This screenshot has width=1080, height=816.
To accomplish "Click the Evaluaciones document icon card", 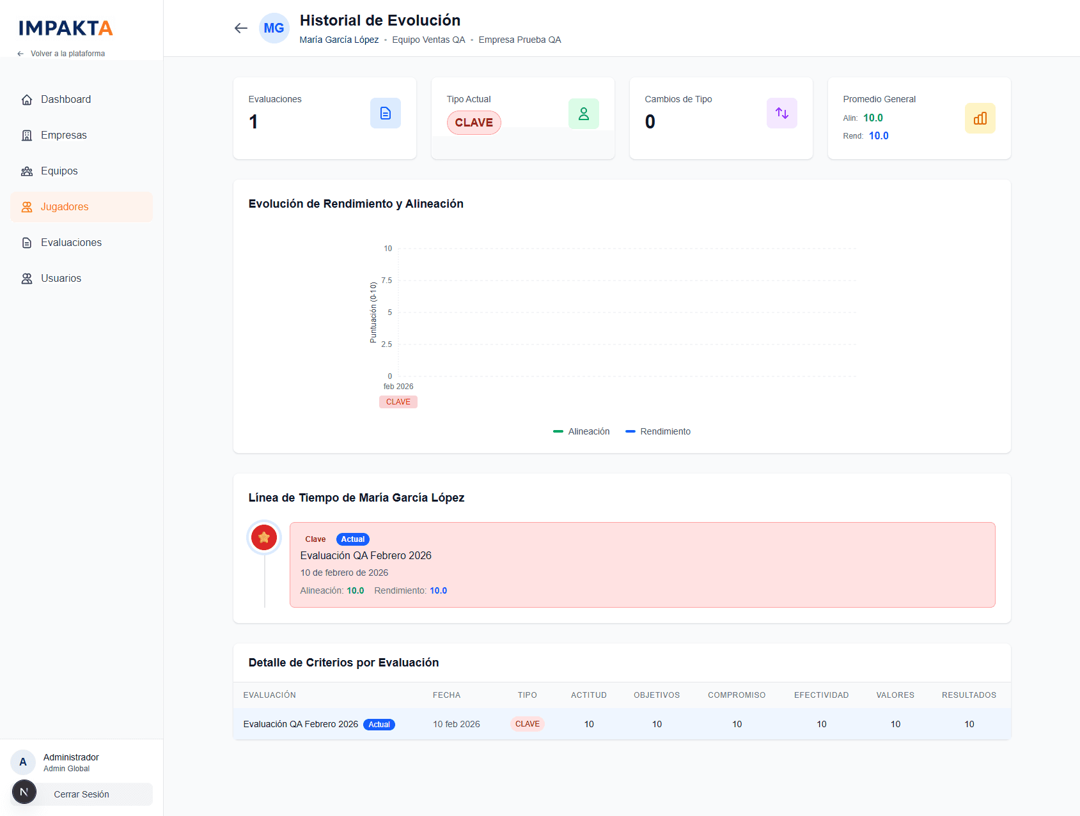I will [x=385, y=113].
